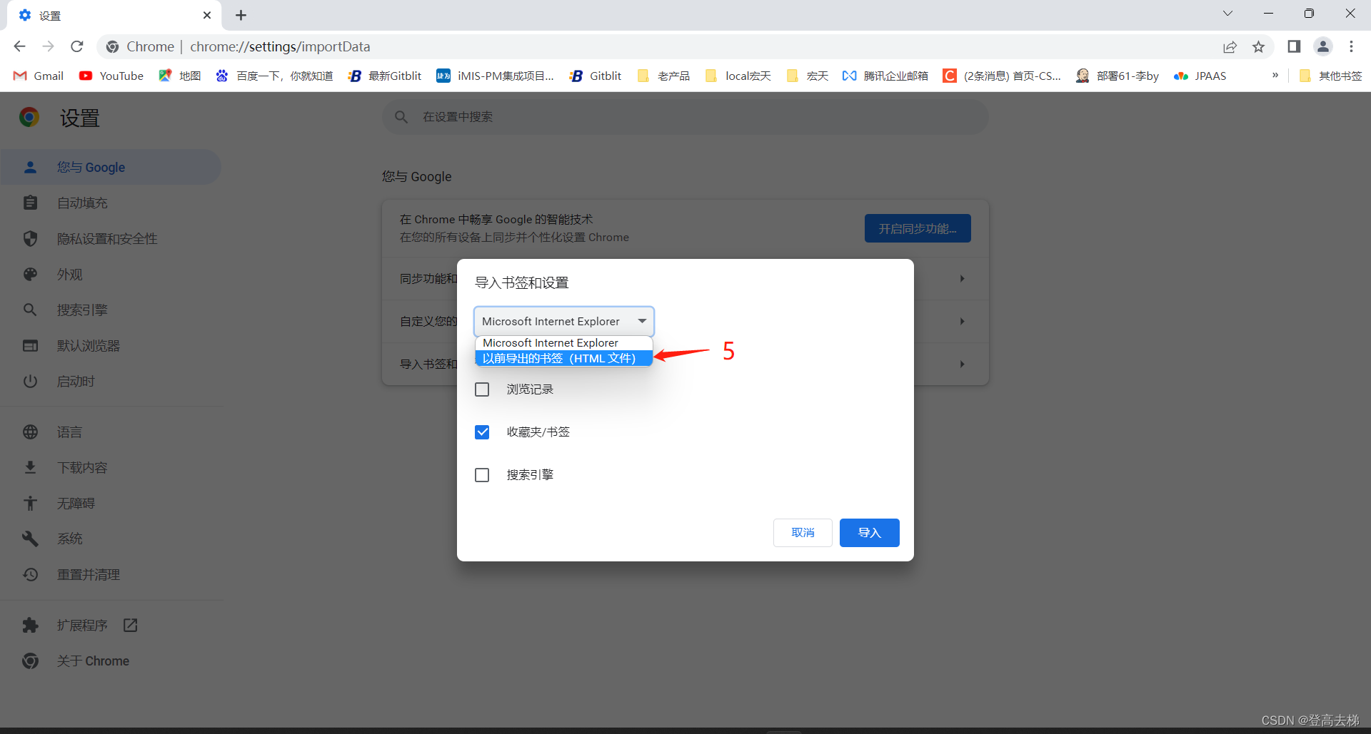This screenshot has width=1371, height=734.
Task: Choose 以前导出的书签 (HTML 文件) option
Action: point(564,358)
